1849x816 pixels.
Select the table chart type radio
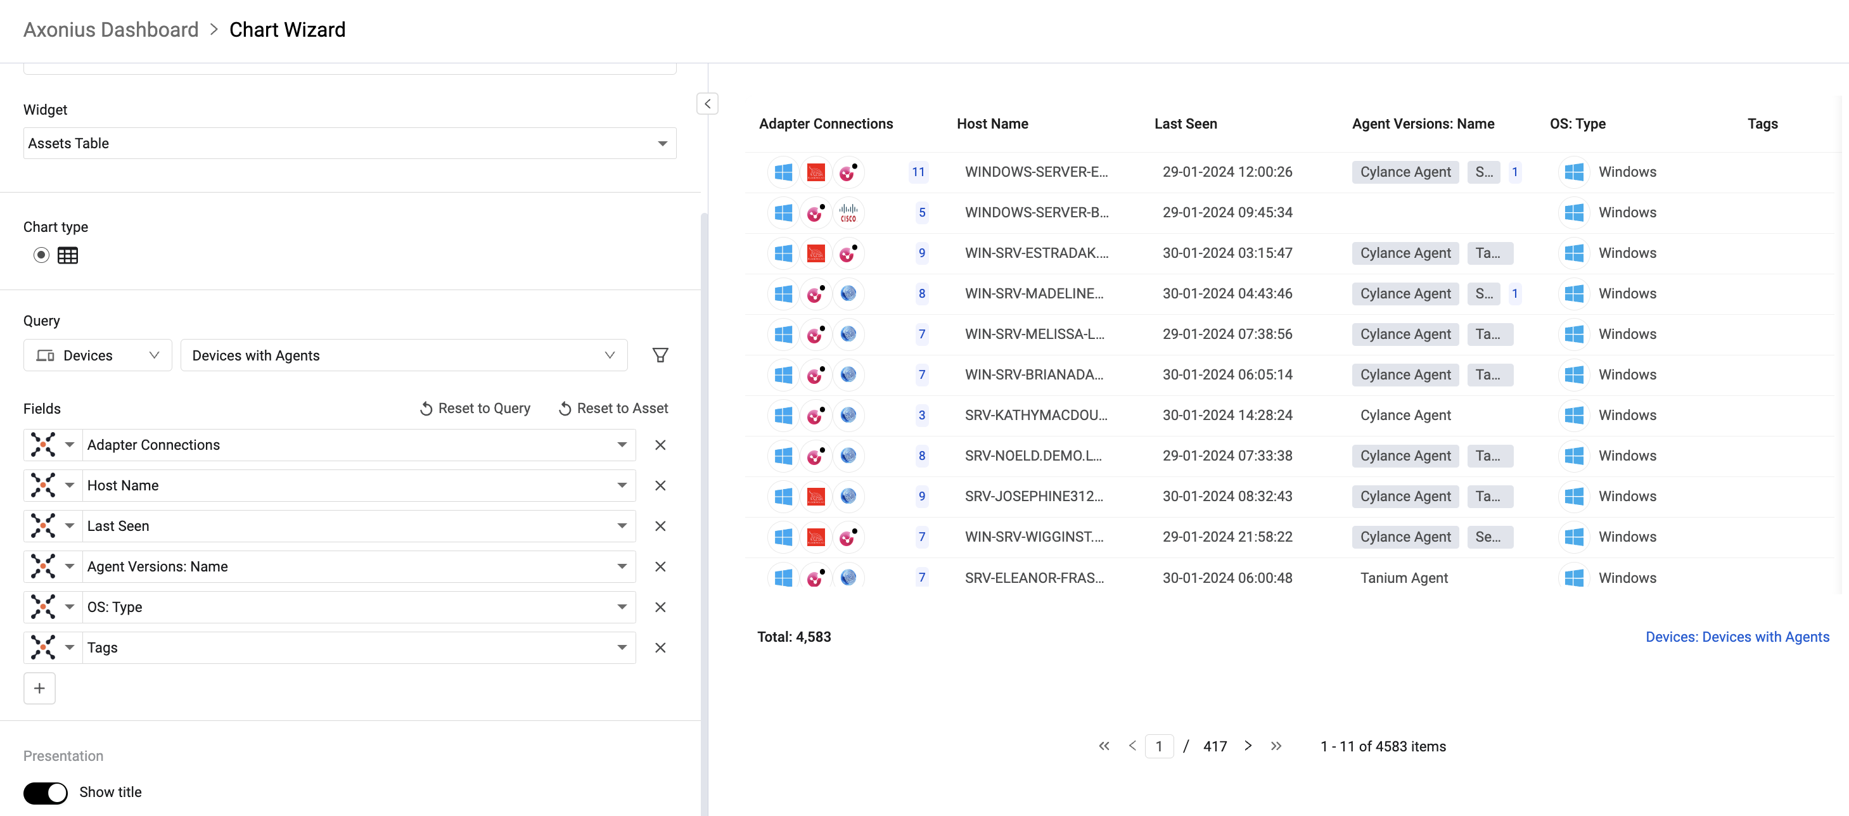pos(42,255)
